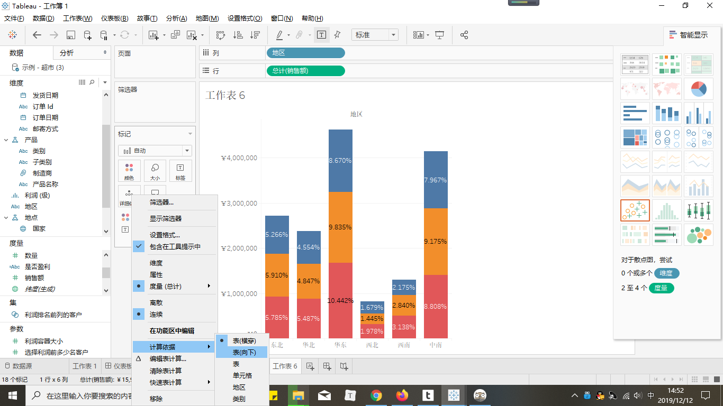
Task: Click the presentation mode icon
Action: pos(439,35)
